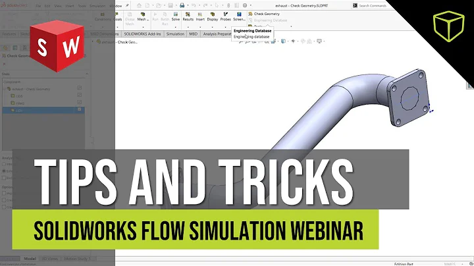474x266 pixels.
Task: Click the Select cursor tool icon
Action: point(217,5)
